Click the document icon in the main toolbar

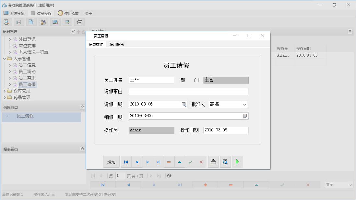point(31,22)
